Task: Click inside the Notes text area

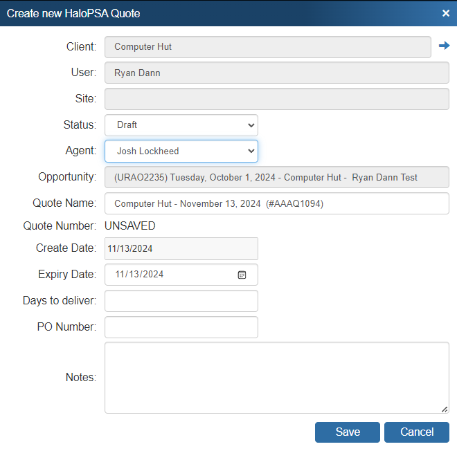Action: (276, 377)
